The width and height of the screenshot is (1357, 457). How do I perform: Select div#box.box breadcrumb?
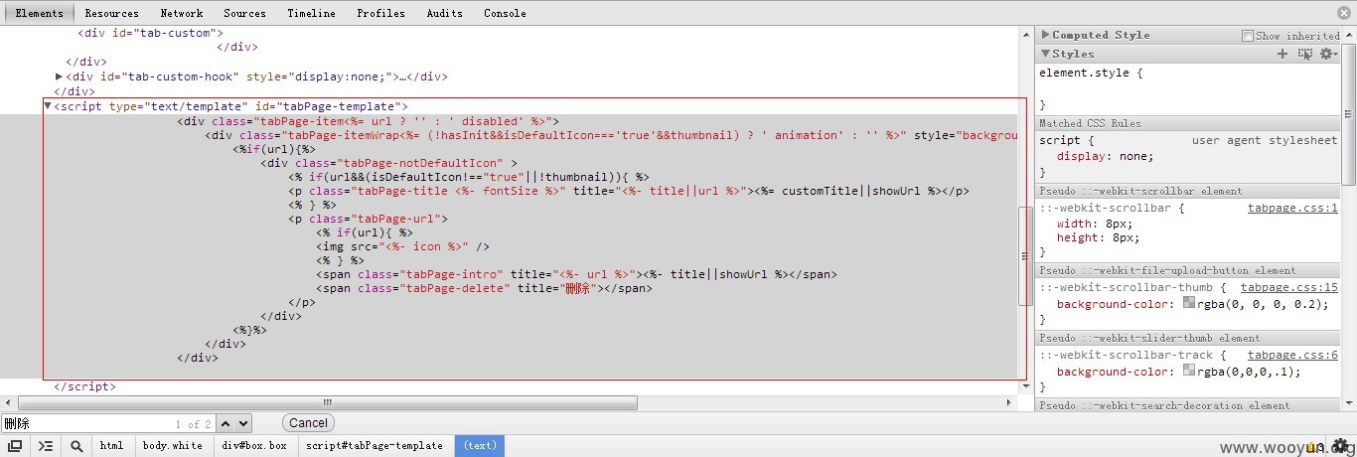tap(254, 446)
